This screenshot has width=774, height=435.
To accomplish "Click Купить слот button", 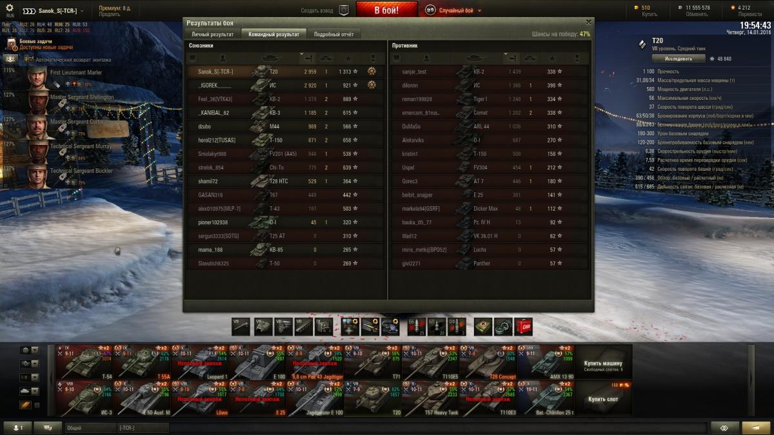I will click(x=603, y=398).
